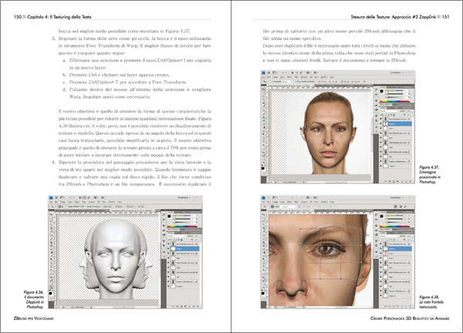This screenshot has height=333, width=463.
Task: Open the Normal blend mode dropdown in Figure 4.38
Action: [x=390, y=236]
